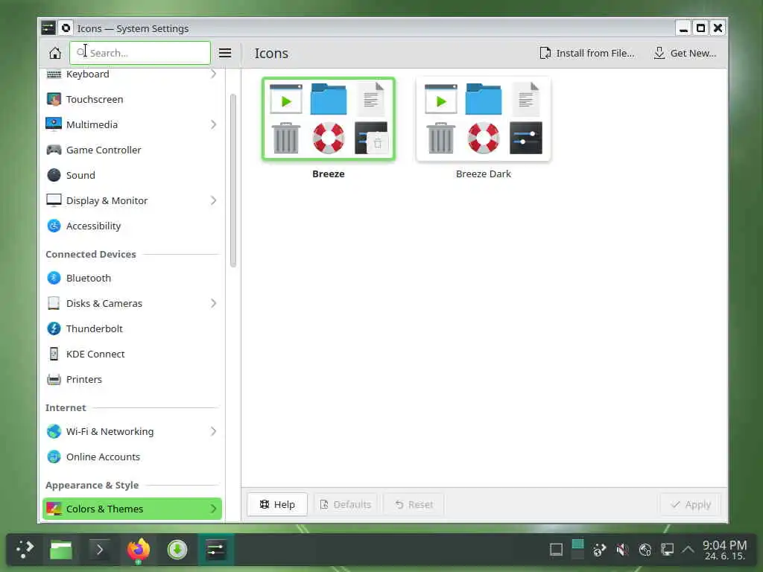Show hidden system tray icons
763x572 pixels.
pos(688,550)
